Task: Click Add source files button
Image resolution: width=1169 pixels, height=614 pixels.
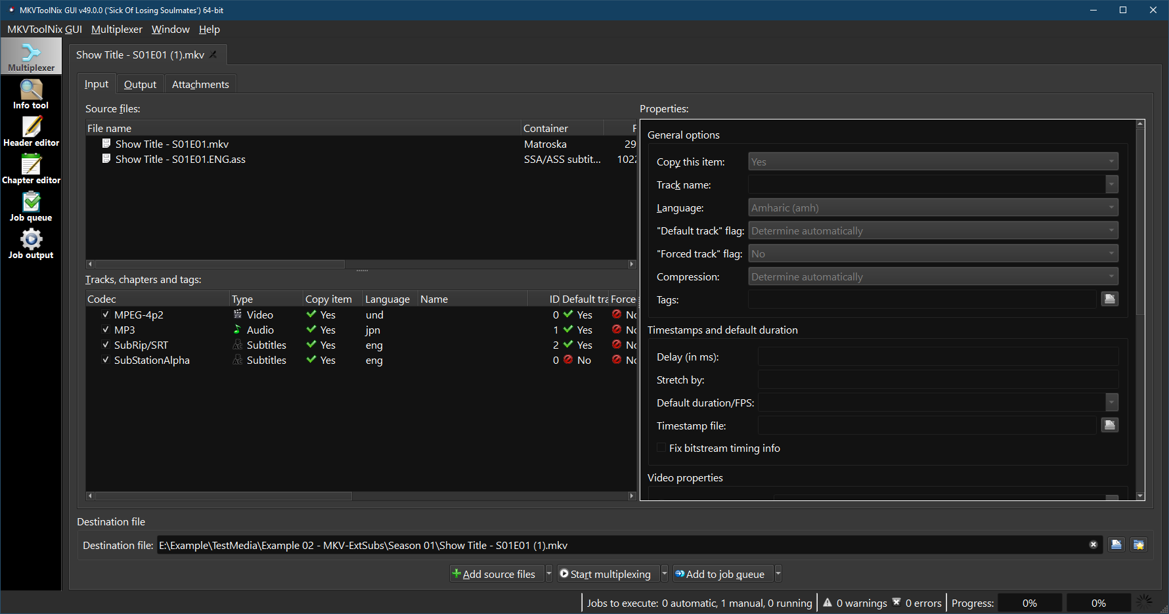Action: click(x=497, y=573)
